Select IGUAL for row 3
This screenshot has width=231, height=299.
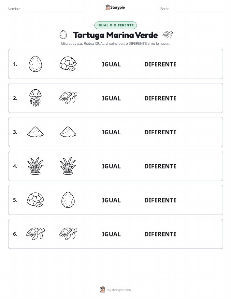coord(111,132)
